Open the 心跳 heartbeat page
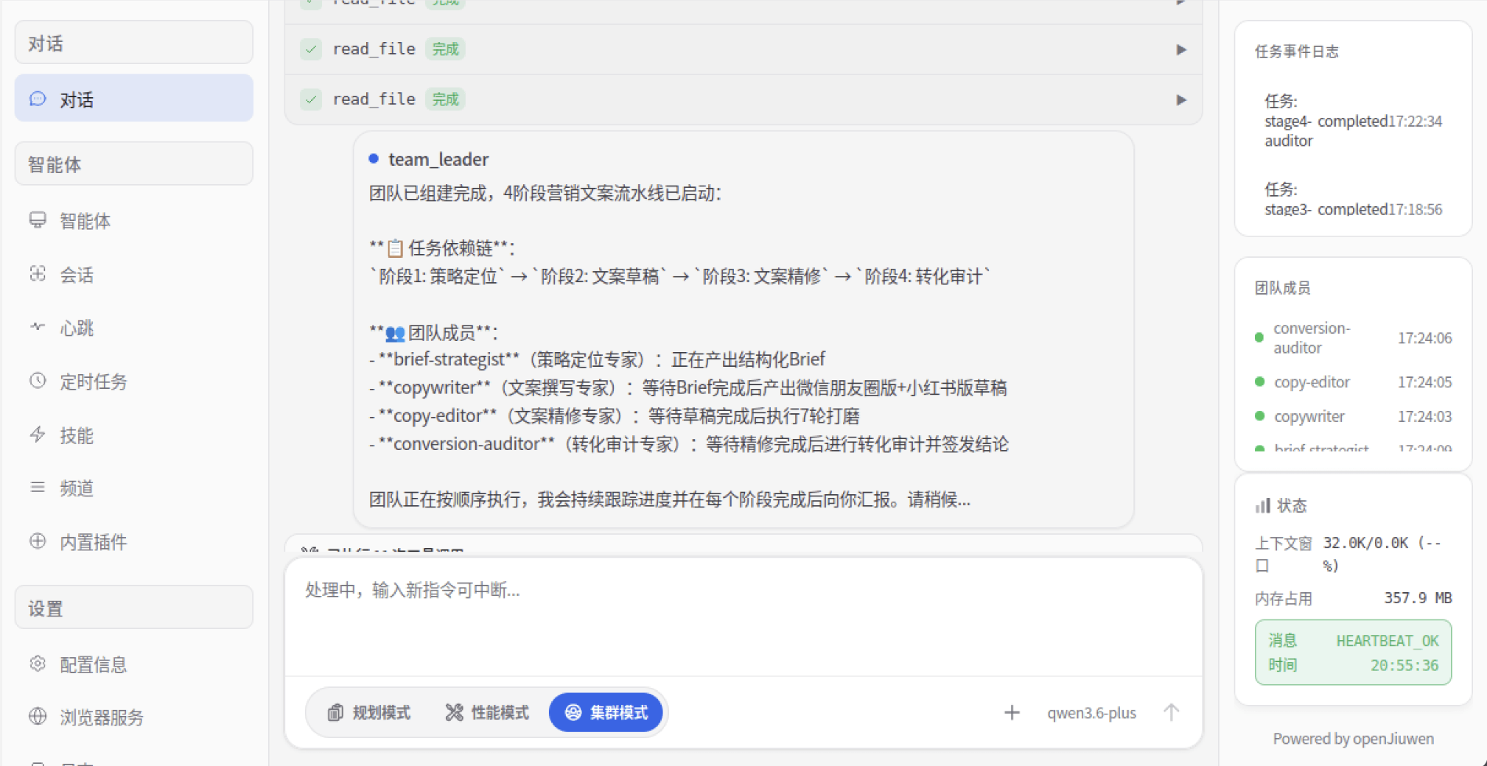 (133, 328)
